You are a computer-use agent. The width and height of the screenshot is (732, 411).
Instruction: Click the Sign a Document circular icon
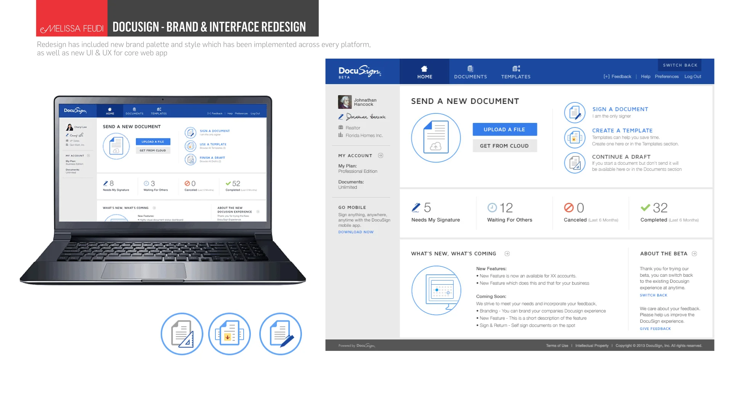click(575, 113)
